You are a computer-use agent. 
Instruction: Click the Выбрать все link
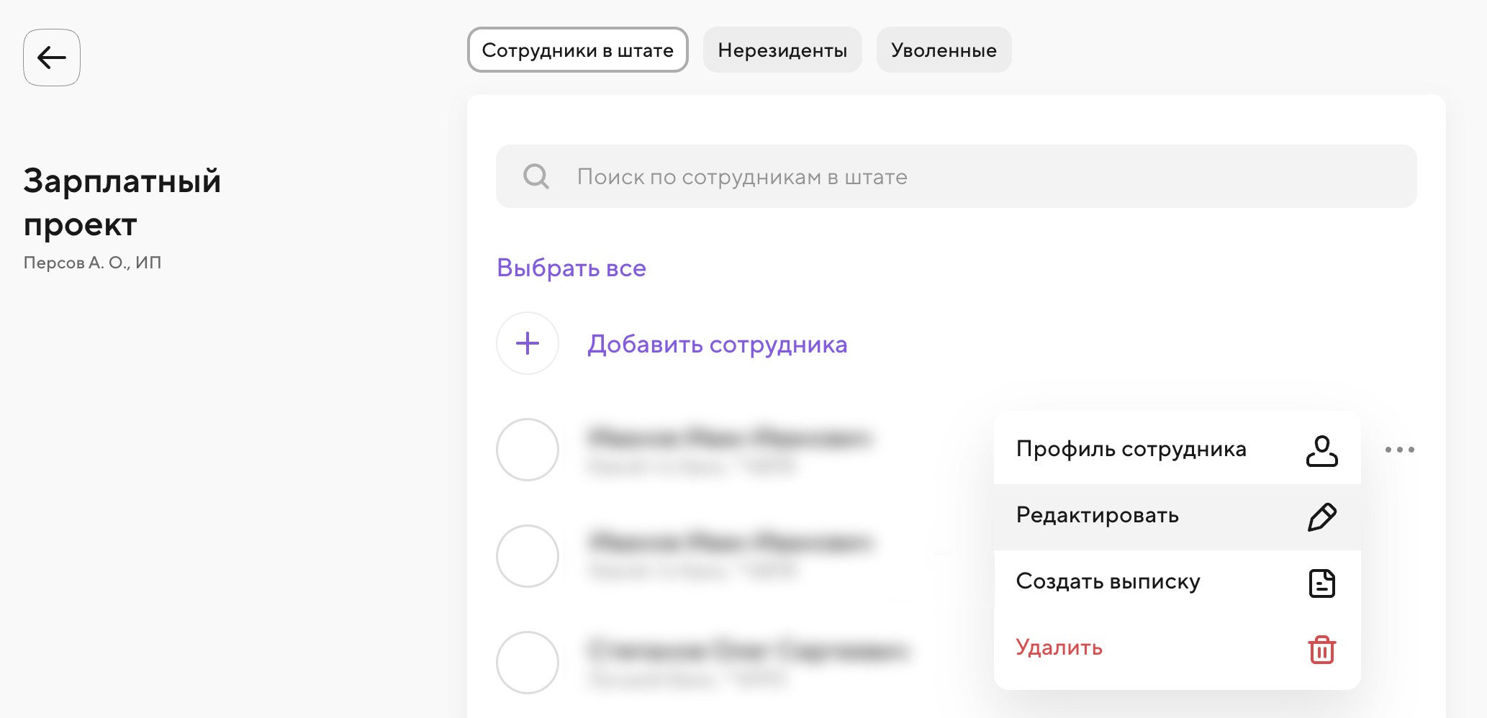click(571, 268)
